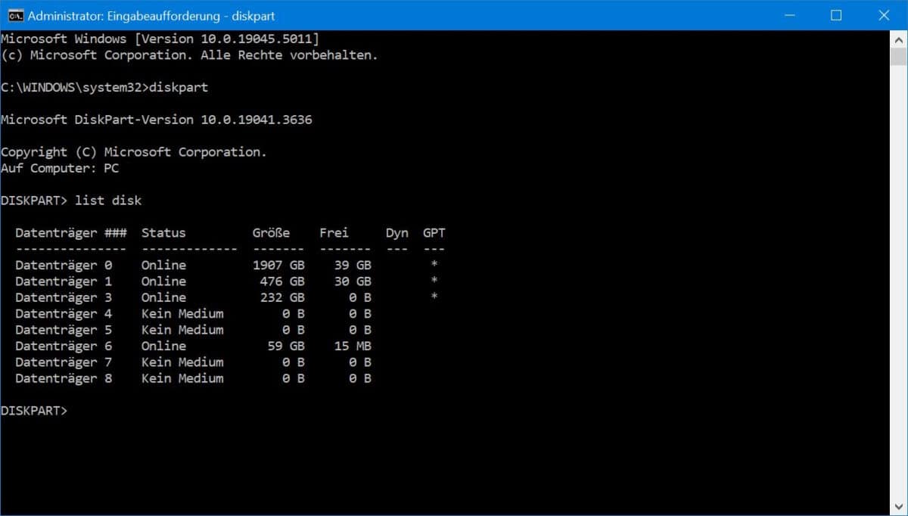Image resolution: width=908 pixels, height=516 pixels.
Task: Click the '15 MB' free space value
Action: click(x=353, y=346)
